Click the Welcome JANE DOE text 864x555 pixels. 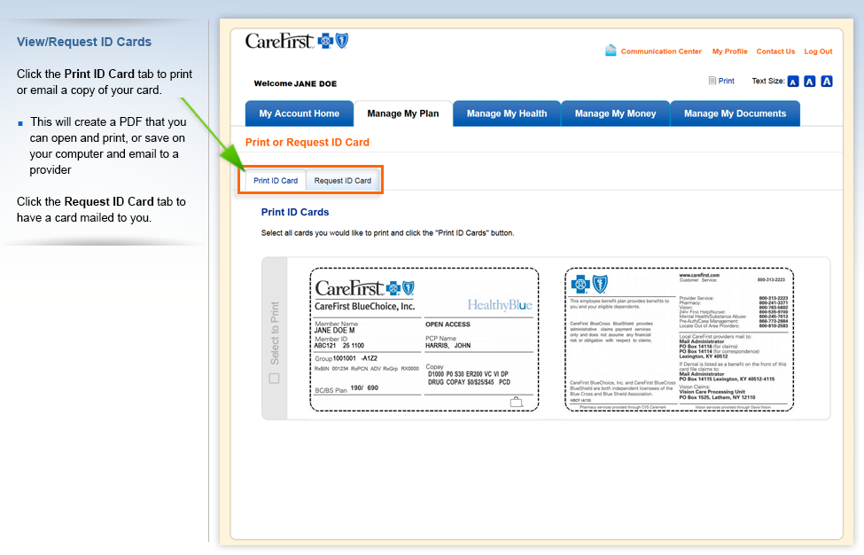[295, 83]
